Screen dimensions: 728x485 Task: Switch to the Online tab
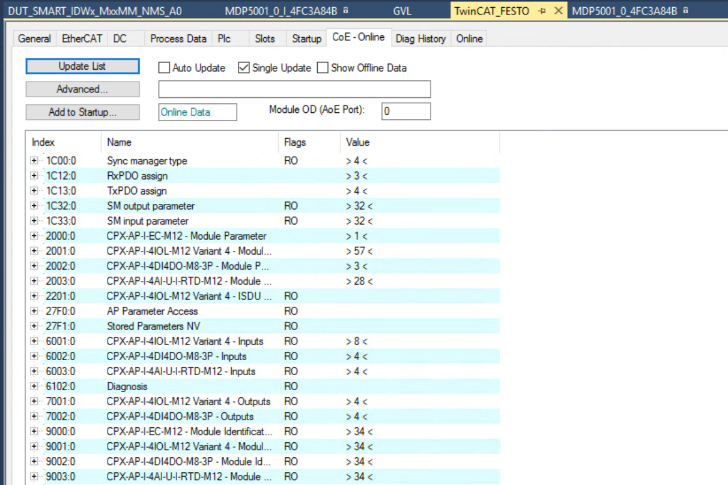click(x=469, y=38)
